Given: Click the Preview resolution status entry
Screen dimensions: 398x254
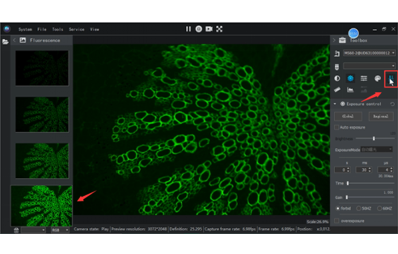Looking at the screenshot, I should click(139, 229).
